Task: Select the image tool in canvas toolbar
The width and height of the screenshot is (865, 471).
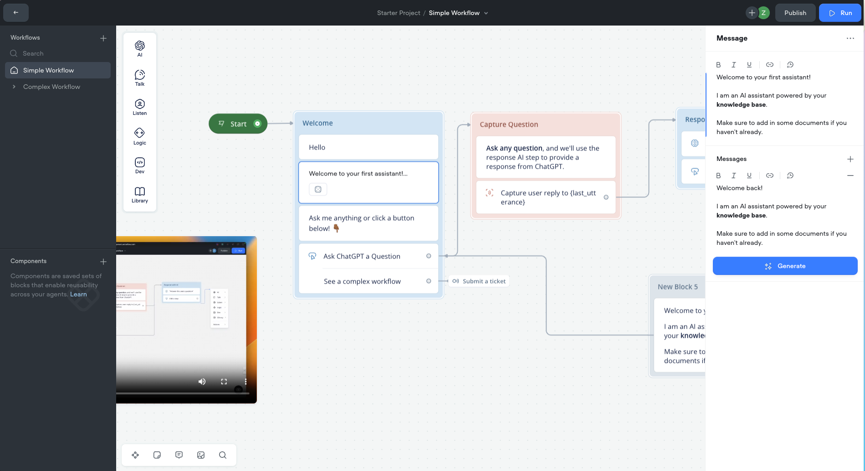Action: [200, 455]
